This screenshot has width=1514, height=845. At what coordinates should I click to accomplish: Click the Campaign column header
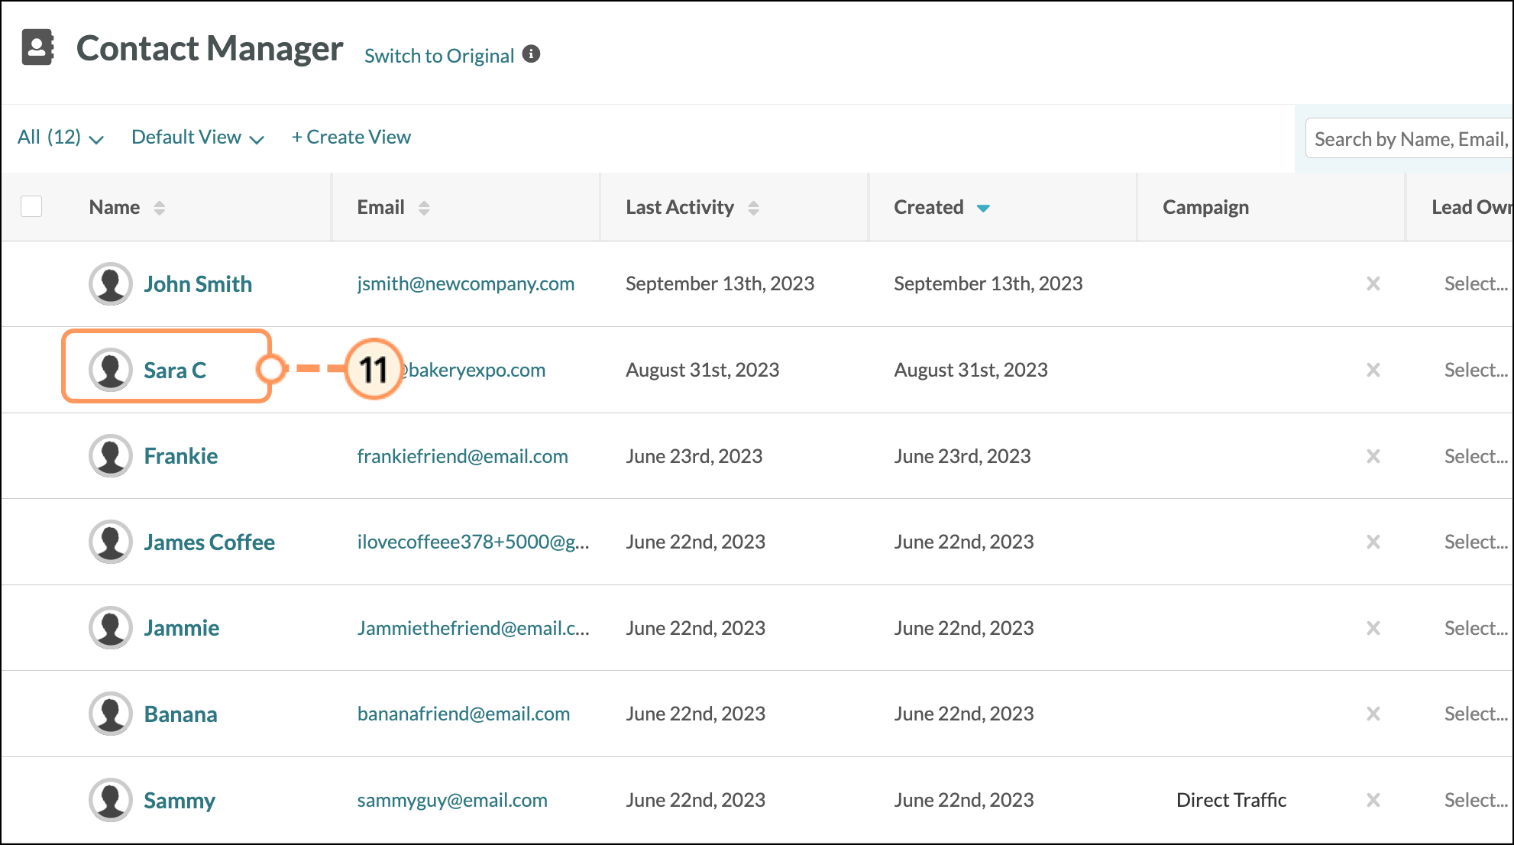coord(1205,207)
